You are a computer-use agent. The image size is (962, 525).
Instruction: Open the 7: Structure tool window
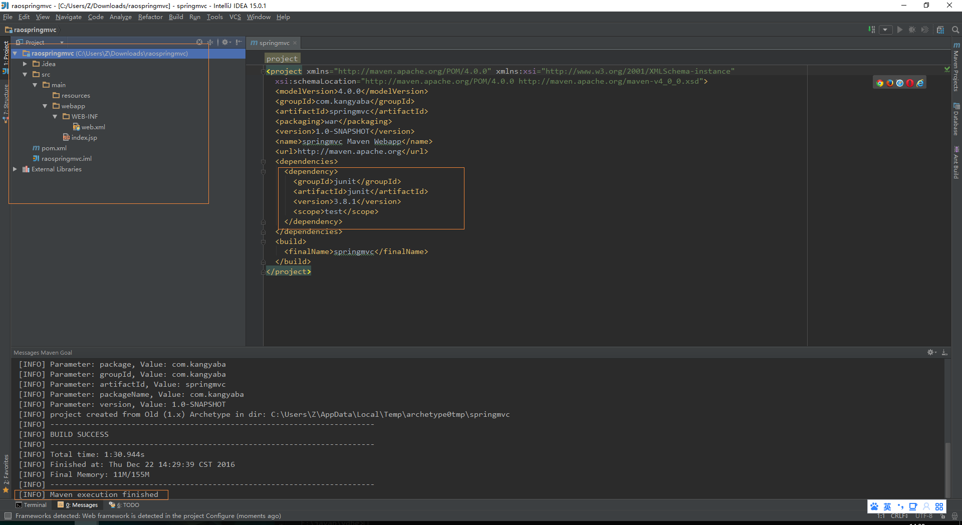(x=6, y=103)
